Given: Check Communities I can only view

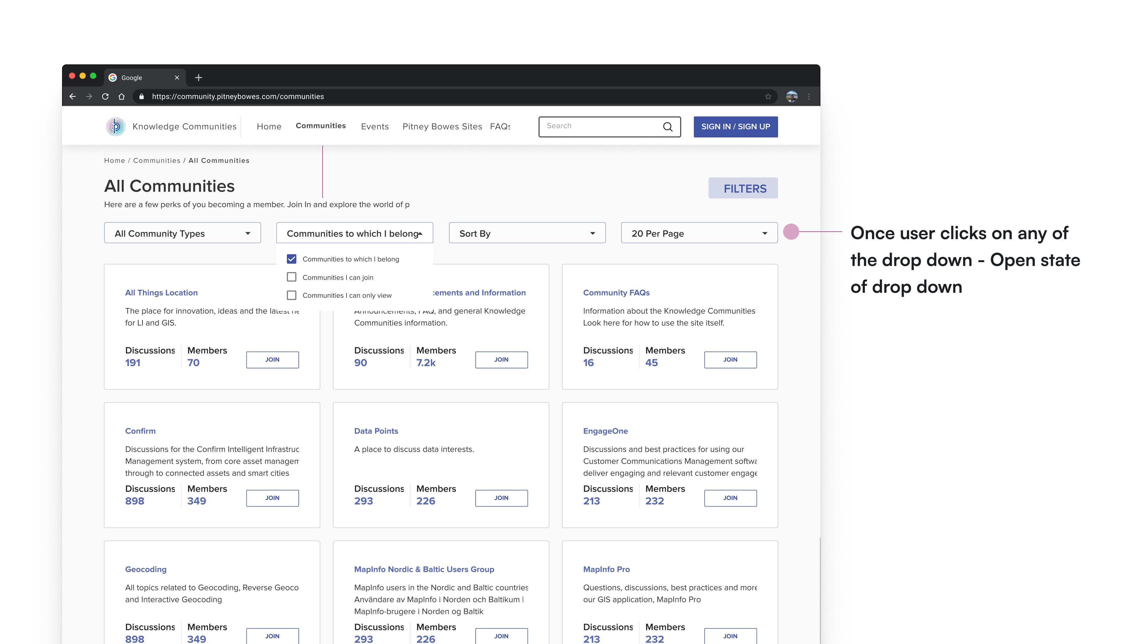Looking at the screenshot, I should (x=291, y=295).
